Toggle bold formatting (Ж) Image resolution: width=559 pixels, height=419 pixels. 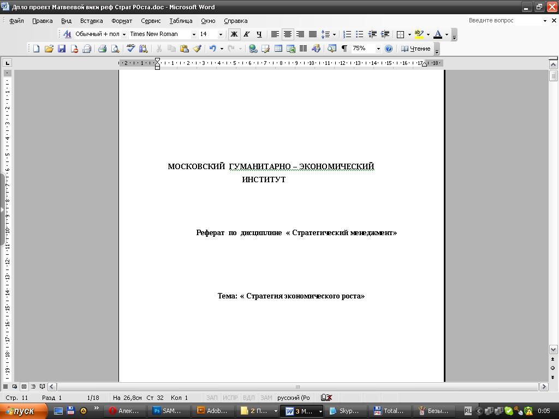pyautogui.click(x=234, y=34)
